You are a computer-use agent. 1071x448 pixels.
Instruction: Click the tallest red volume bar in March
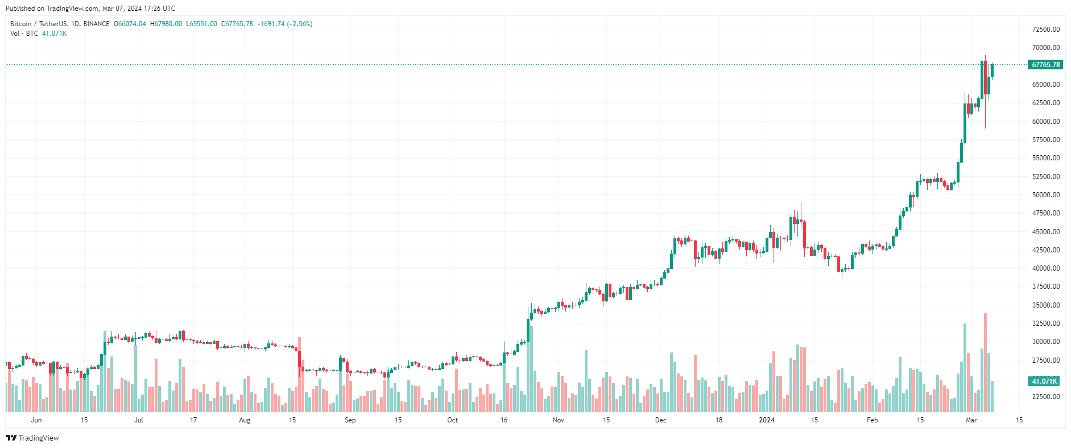click(x=985, y=364)
